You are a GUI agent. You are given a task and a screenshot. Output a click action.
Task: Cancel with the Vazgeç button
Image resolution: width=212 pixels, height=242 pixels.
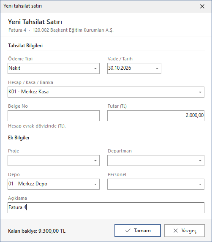tap(185, 231)
